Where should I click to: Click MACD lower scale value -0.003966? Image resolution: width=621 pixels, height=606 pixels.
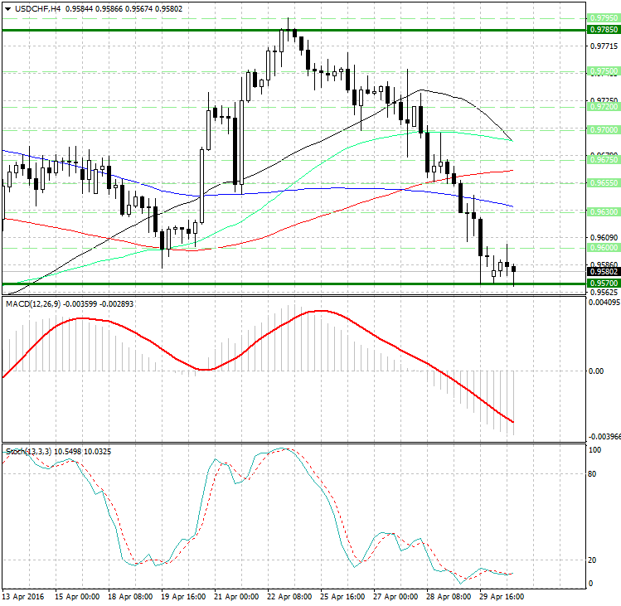[604, 436]
